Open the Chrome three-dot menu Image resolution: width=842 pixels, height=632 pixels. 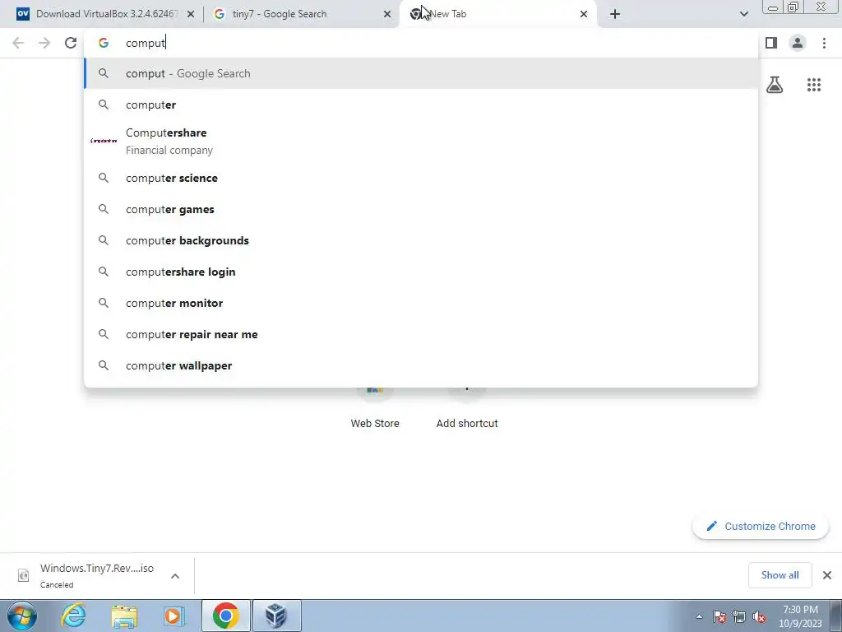click(824, 43)
